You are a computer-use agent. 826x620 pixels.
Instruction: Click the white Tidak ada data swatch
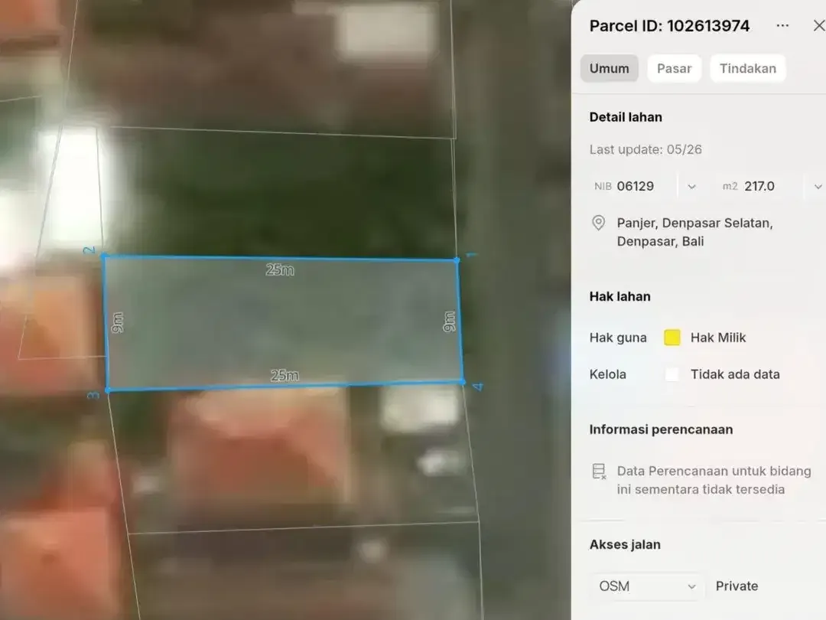[x=672, y=374]
